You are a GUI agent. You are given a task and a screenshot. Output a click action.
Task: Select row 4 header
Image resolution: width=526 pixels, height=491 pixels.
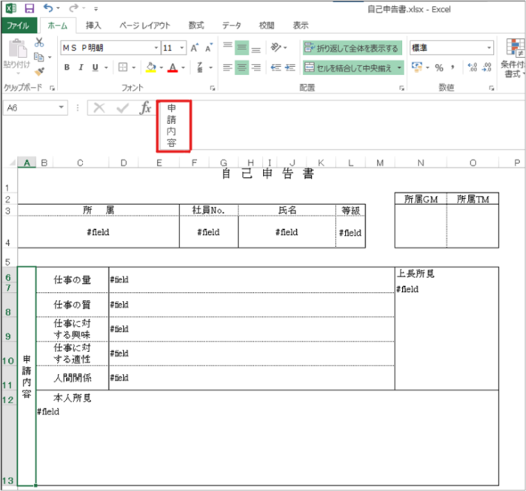pyautogui.click(x=8, y=232)
